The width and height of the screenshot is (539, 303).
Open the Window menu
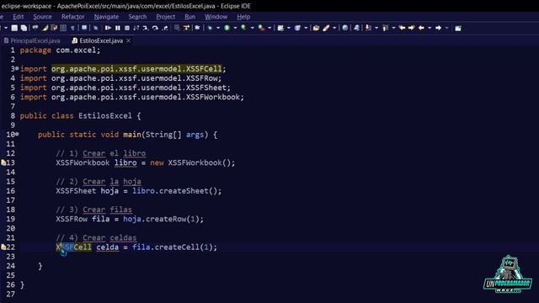(216, 17)
